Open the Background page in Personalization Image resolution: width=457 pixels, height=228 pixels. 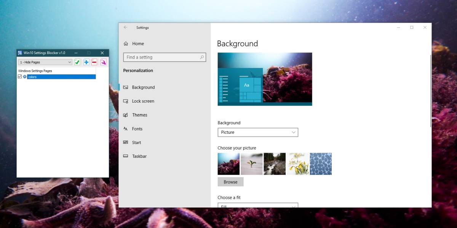pos(165,87)
